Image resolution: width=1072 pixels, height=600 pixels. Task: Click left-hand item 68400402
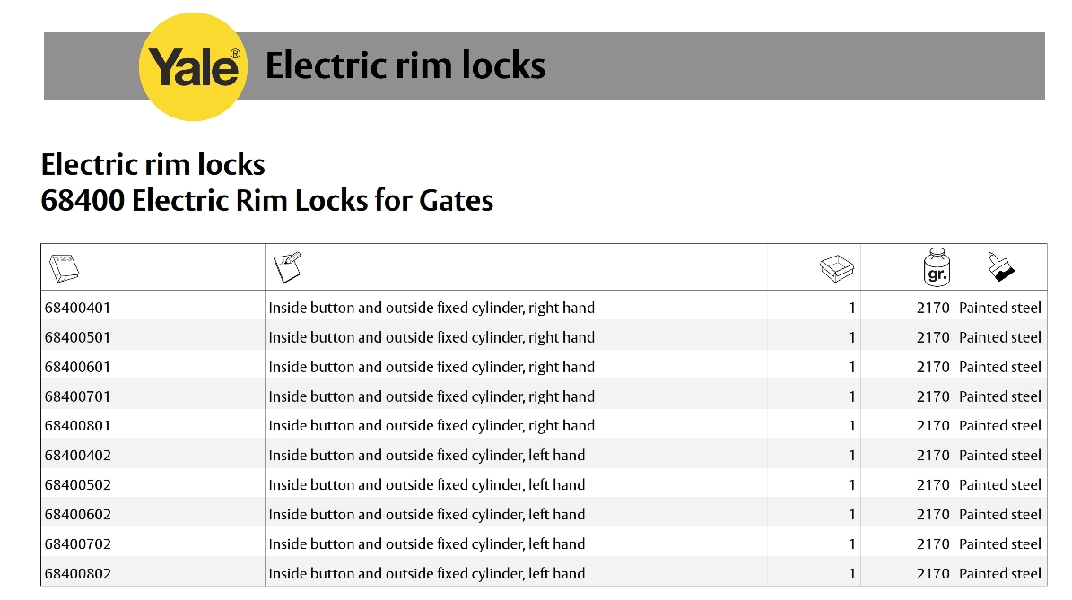coord(77,456)
